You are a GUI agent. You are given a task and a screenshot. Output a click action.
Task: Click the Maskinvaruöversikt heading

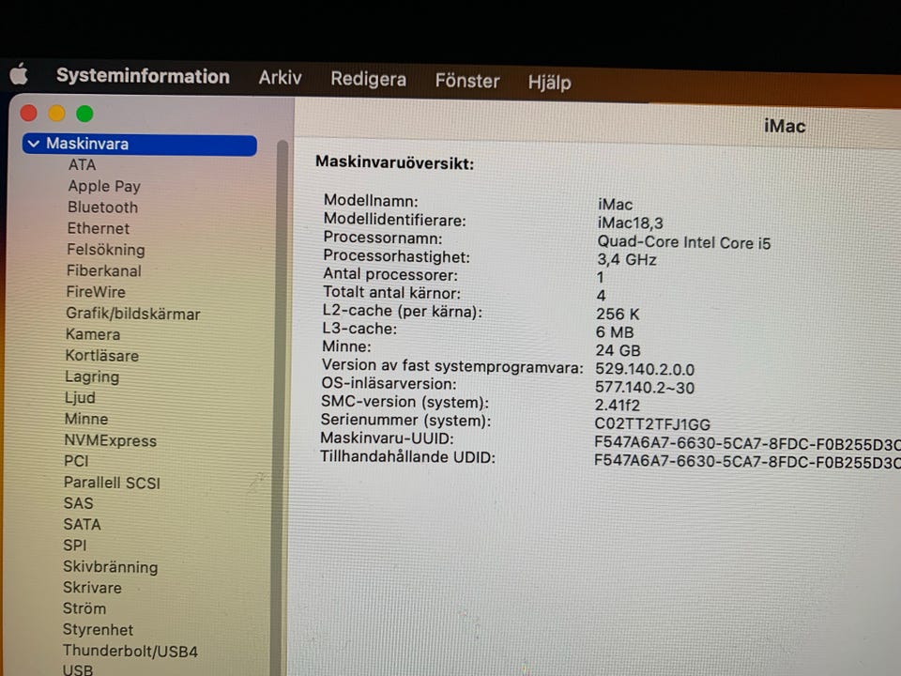395,162
